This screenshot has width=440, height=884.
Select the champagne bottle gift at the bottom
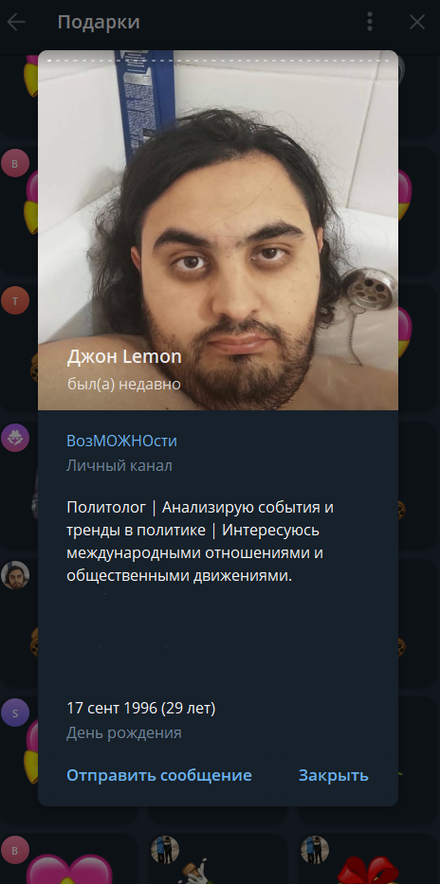pyautogui.click(x=194, y=872)
